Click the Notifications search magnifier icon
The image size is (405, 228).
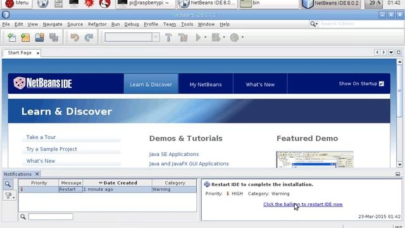point(8,184)
